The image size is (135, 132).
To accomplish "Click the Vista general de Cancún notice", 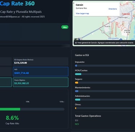I will (x=105, y=43).
